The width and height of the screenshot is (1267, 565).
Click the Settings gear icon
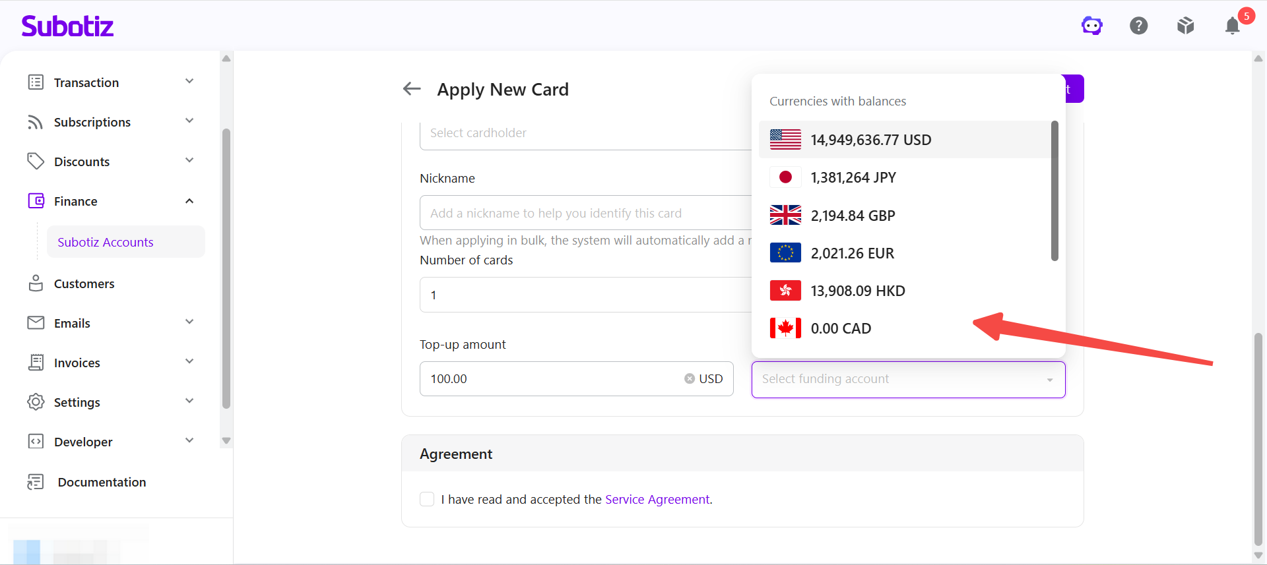[x=36, y=402]
